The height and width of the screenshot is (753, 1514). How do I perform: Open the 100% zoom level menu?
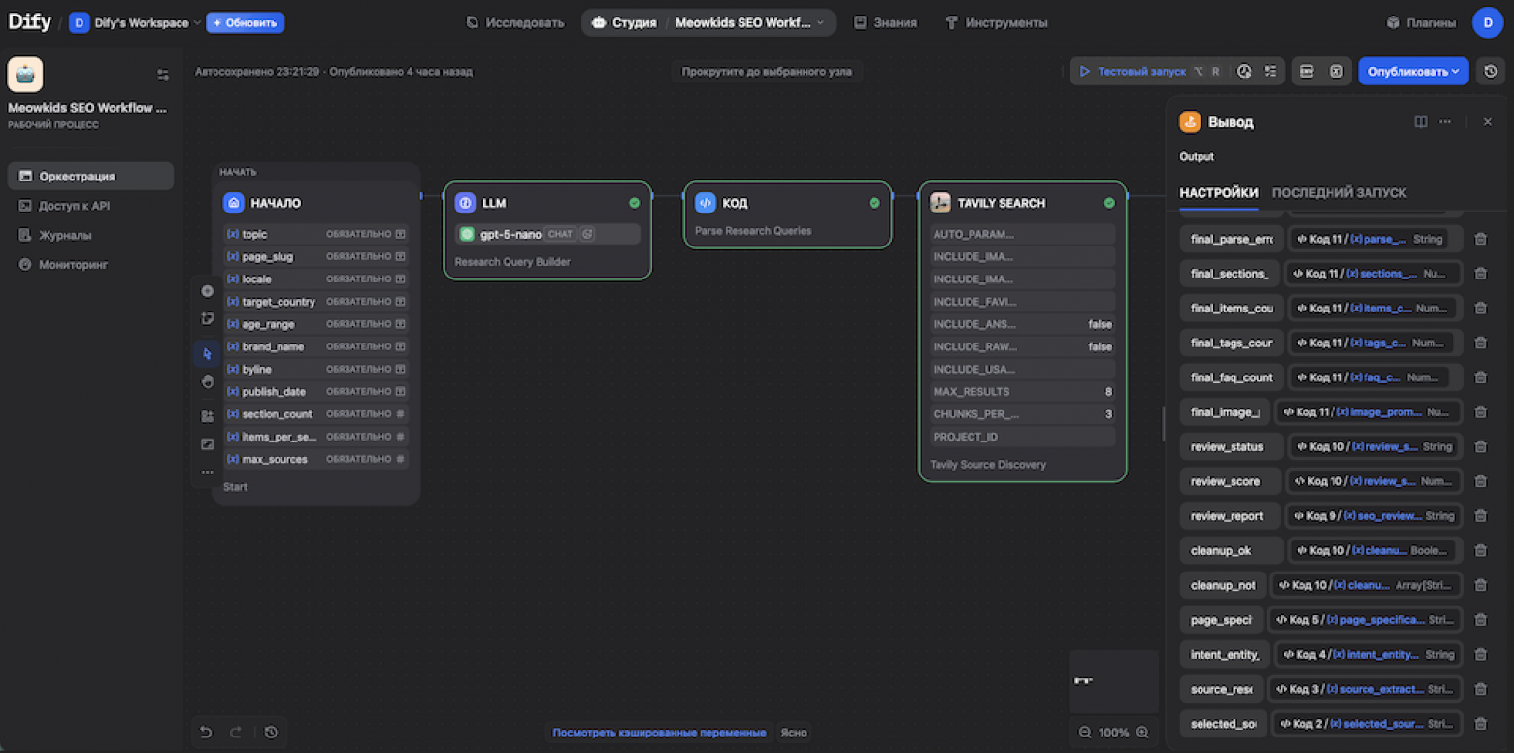pyautogui.click(x=1113, y=733)
